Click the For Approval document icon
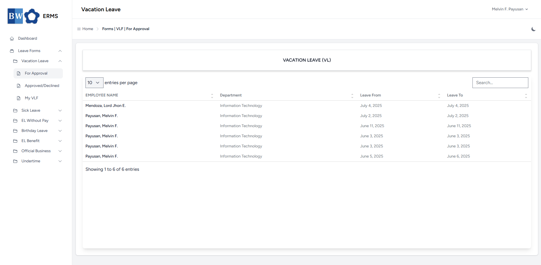The image size is (541, 265). coord(19,73)
